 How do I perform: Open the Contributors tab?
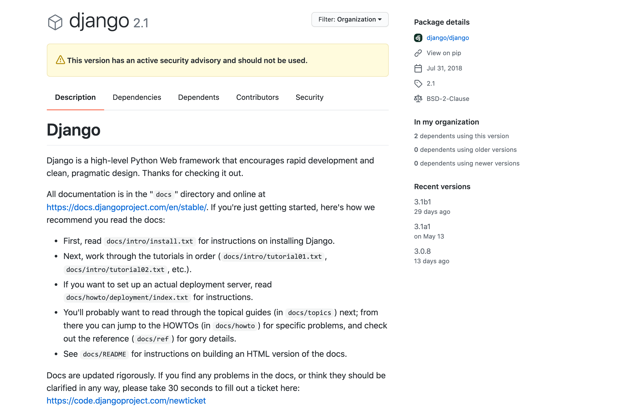[257, 97]
